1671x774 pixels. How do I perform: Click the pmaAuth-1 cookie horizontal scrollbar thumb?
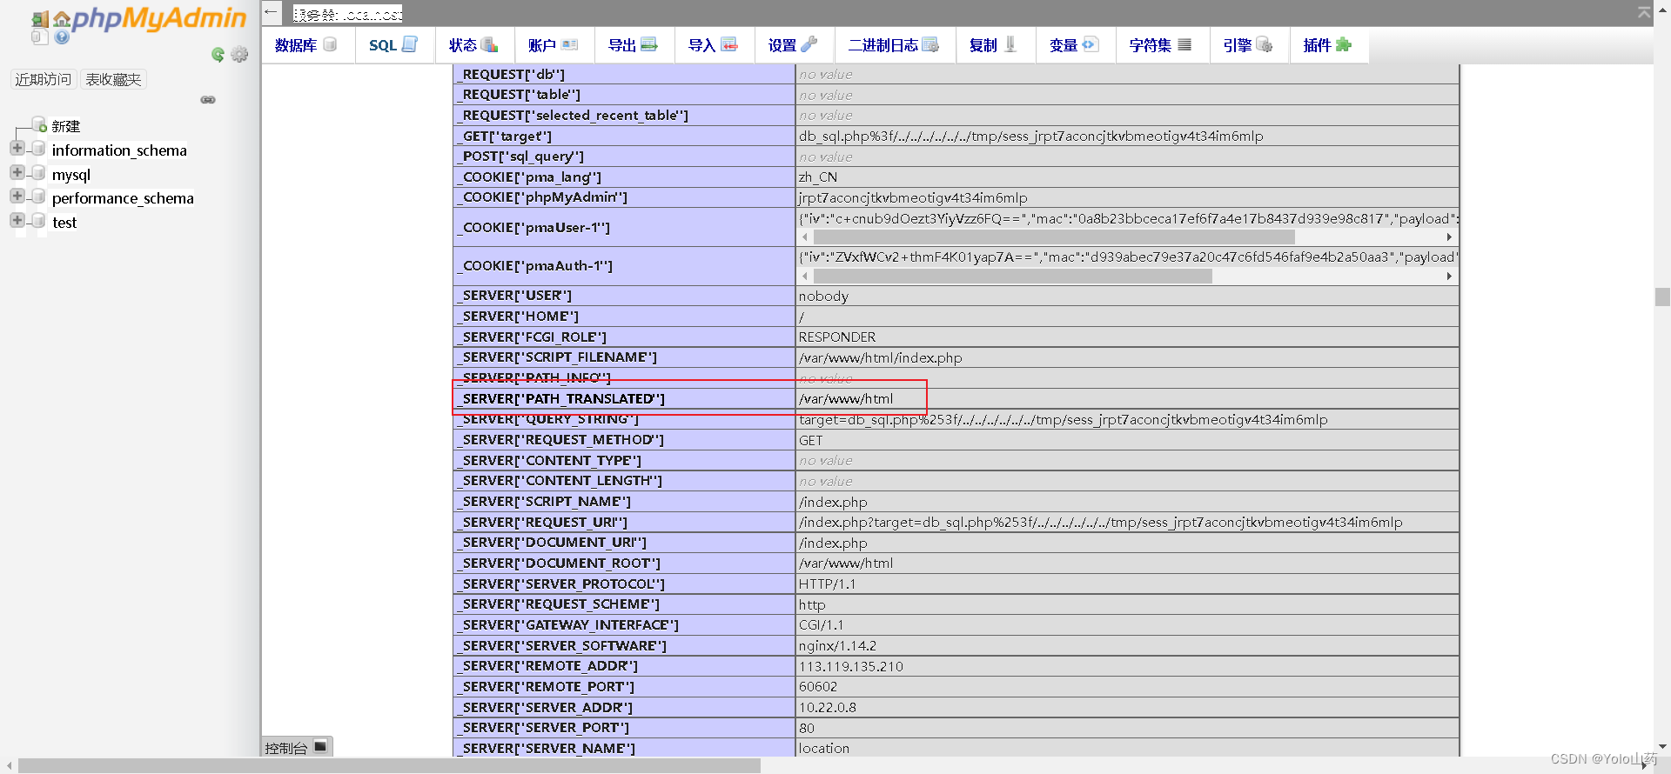[x=1012, y=276]
